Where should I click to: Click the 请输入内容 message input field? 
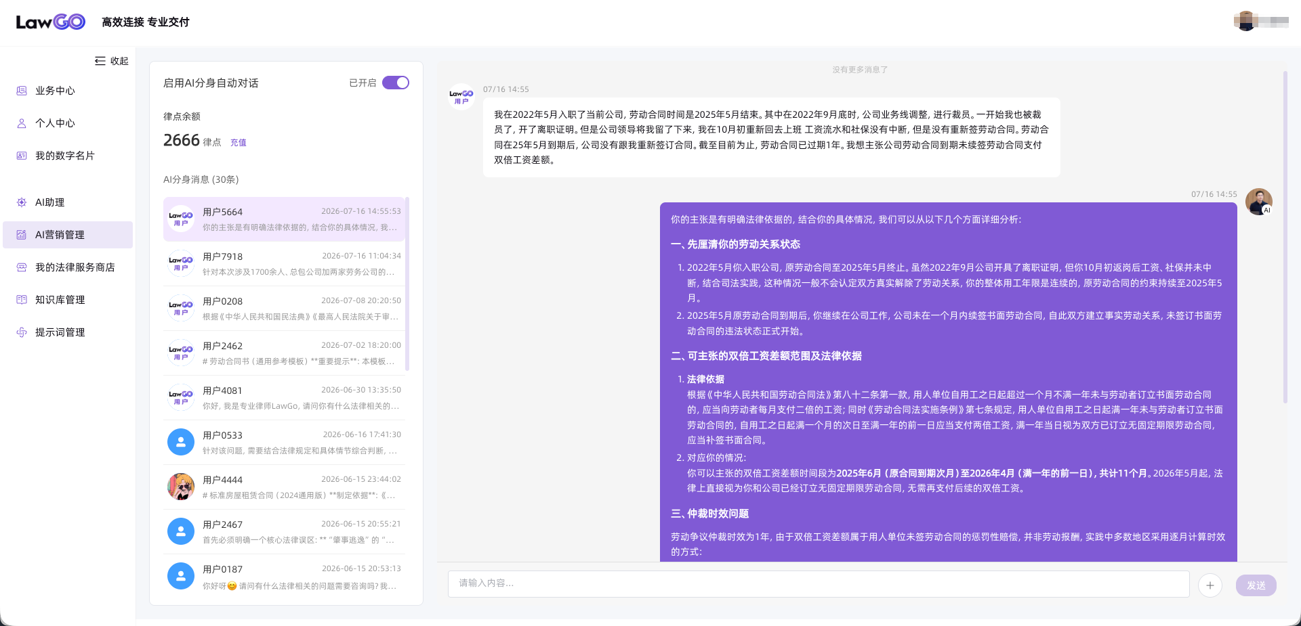point(819,583)
